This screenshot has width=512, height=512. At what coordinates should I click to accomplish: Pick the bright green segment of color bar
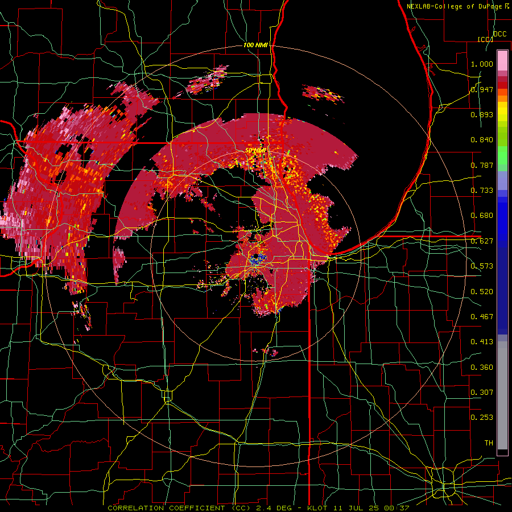pos(502,155)
